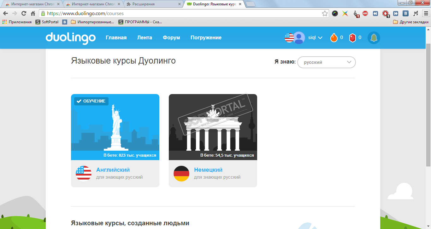Open the SoftPortal bookmark
Screen dimensions: 431x229
(47, 22)
